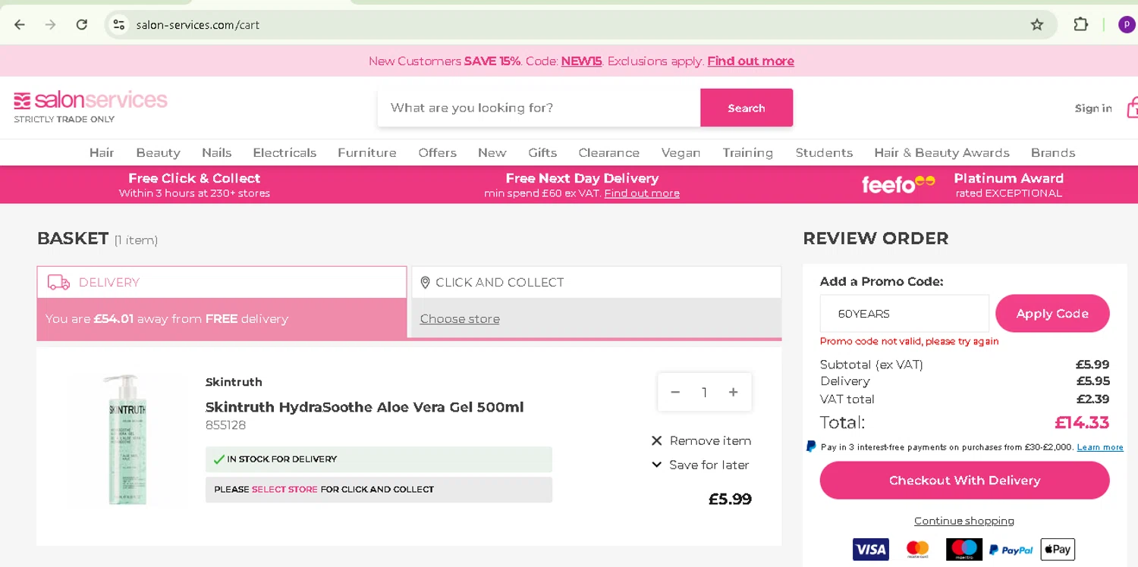Click the Sign in link

tap(1093, 108)
